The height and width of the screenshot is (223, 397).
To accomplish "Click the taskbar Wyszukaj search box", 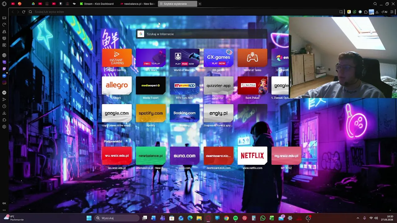I will point(117,218).
